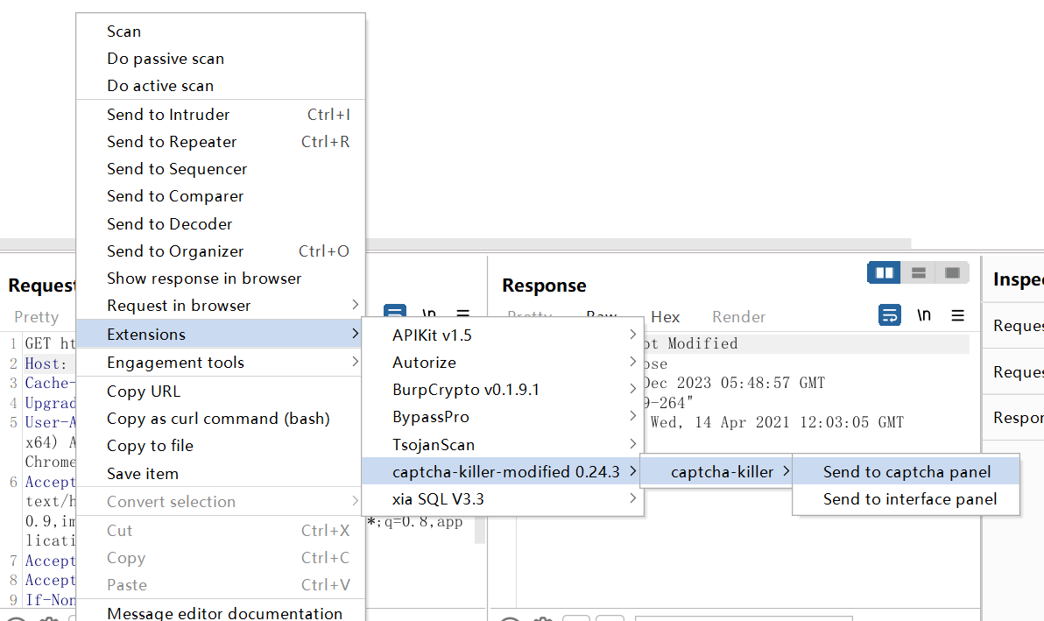
Task: Click request editor vertical scrollbar
Action: click(479, 530)
